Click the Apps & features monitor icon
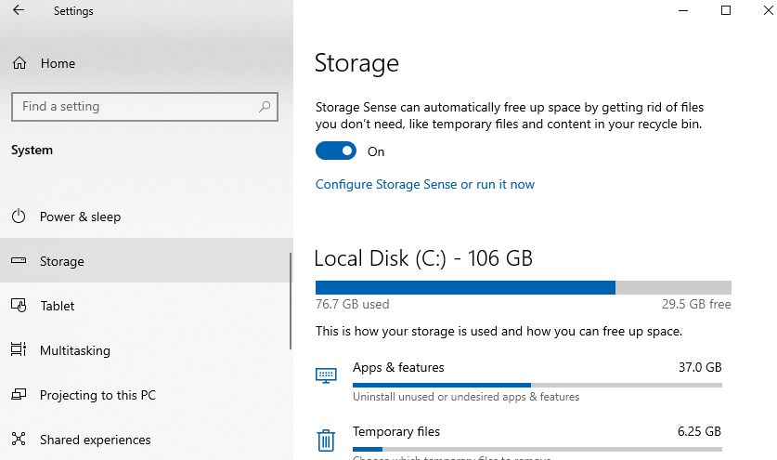This screenshot has height=460, width=777. 326,375
